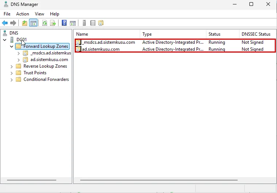Expand the Conditional Forwarders node
This screenshot has width=277, height=193.
point(12,80)
